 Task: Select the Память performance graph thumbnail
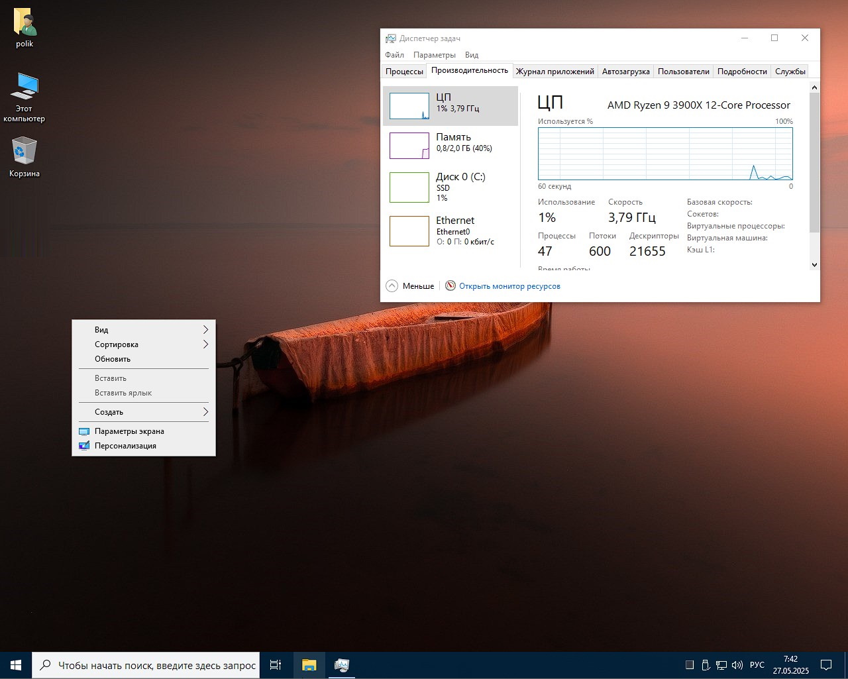pyautogui.click(x=409, y=146)
